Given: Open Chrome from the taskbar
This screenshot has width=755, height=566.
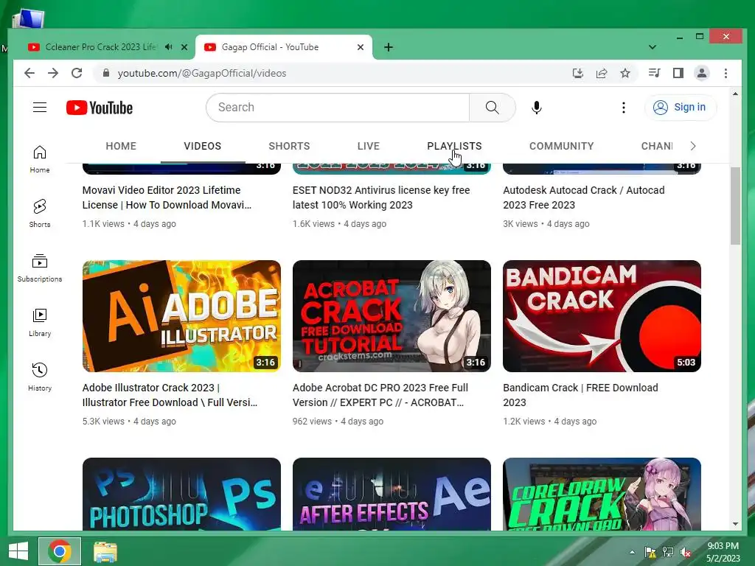Looking at the screenshot, I should [60, 551].
